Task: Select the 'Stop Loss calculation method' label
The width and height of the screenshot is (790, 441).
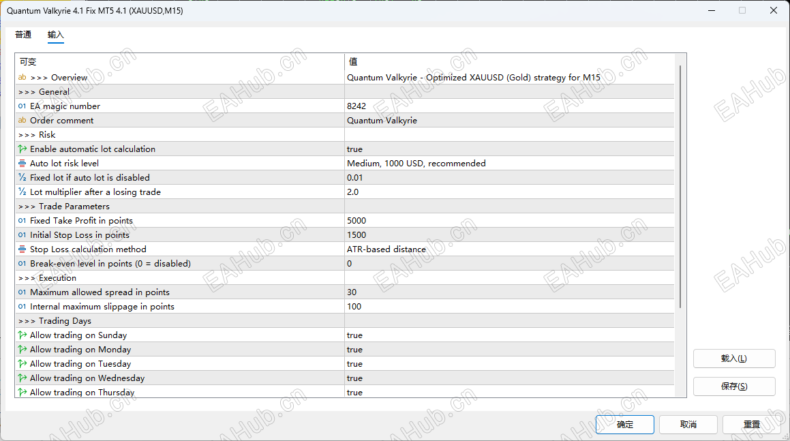Action: (88, 249)
